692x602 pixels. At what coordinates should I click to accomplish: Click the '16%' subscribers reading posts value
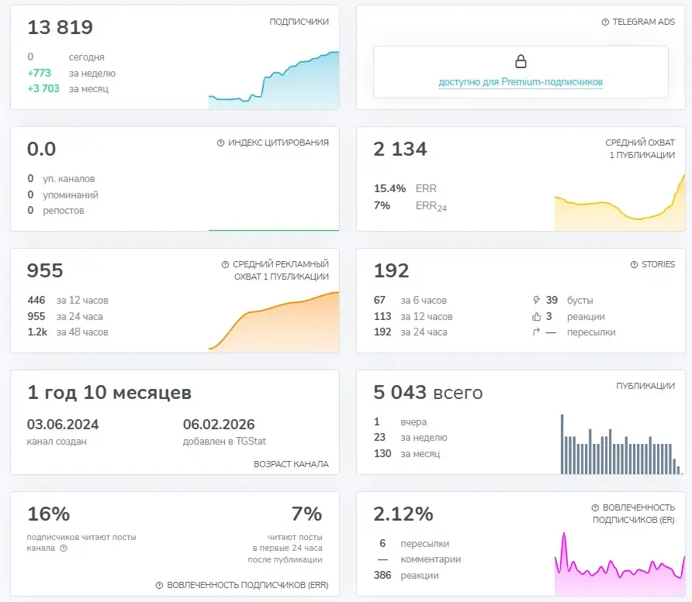(49, 514)
